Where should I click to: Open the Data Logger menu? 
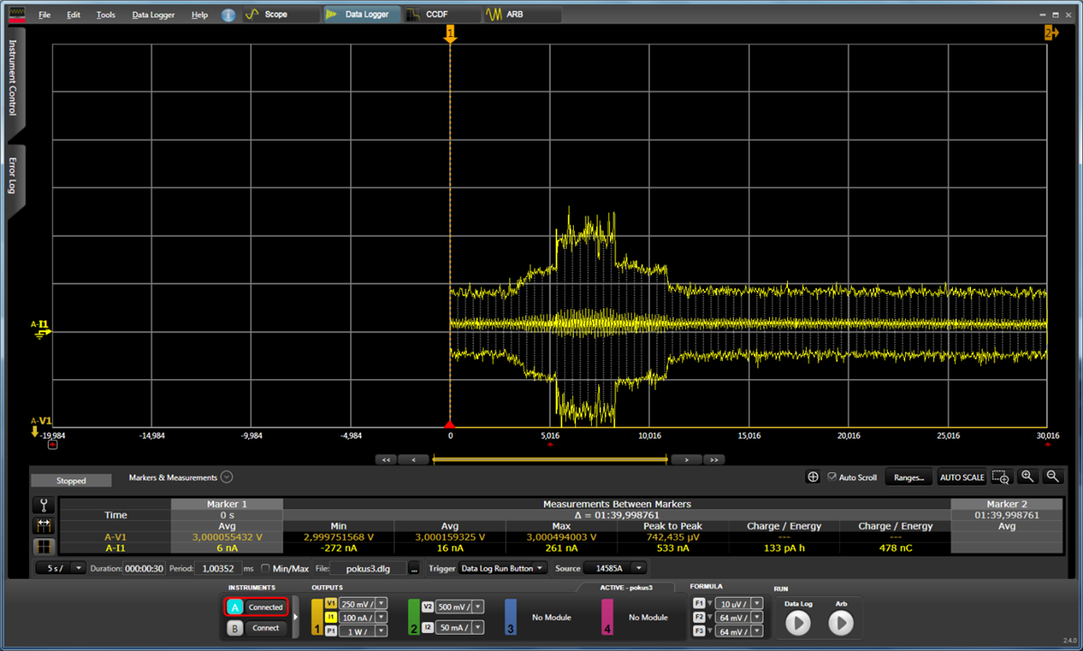tap(153, 15)
